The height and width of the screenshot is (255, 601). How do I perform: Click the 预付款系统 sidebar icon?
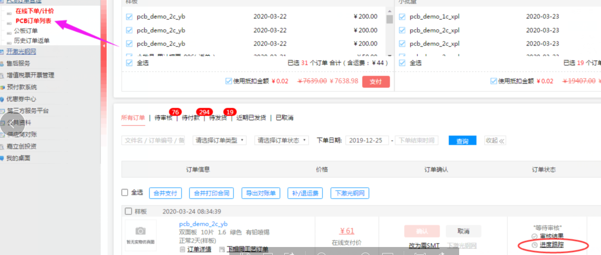click(x=2, y=87)
